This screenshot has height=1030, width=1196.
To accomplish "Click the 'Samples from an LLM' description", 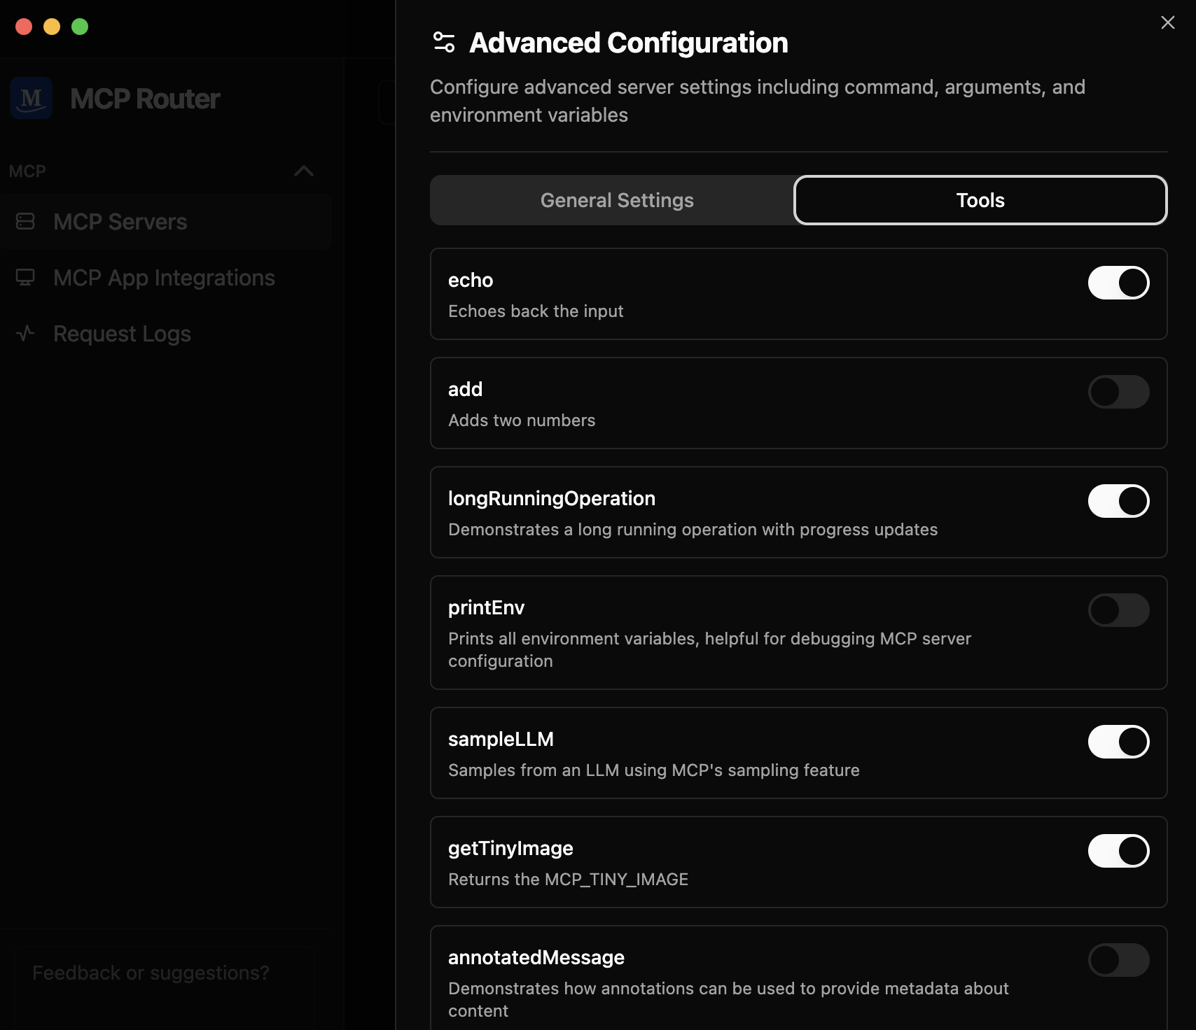I will 654,770.
